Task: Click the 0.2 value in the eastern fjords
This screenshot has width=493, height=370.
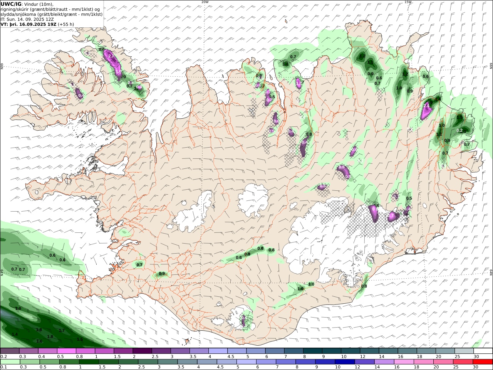Action: coord(459,130)
